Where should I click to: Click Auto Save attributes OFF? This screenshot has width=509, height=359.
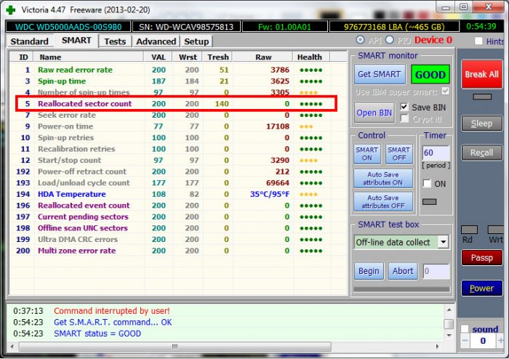383,202
